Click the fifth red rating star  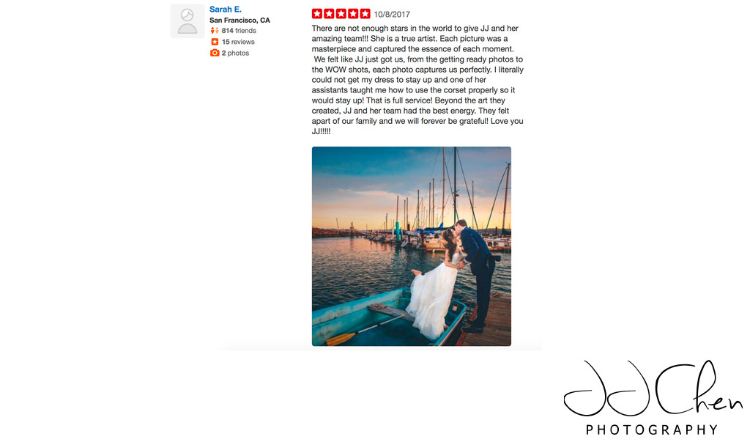click(365, 14)
